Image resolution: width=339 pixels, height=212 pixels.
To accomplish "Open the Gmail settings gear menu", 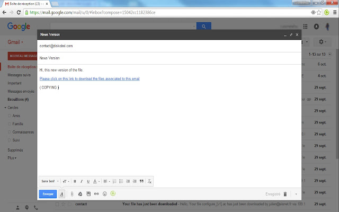I will pos(323,42).
